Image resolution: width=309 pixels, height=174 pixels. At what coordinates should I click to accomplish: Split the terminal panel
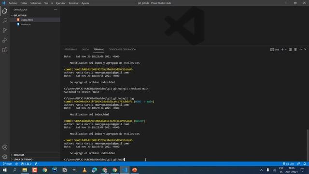pyautogui.click(x=290, y=49)
